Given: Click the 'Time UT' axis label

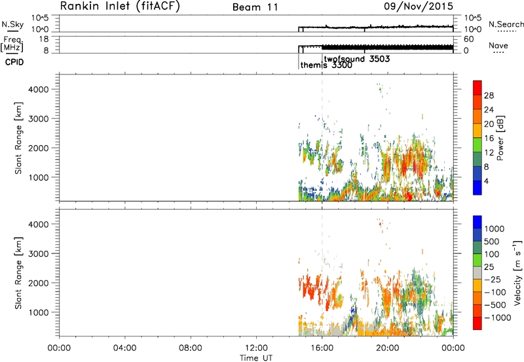Looking at the screenshot, I should tap(256, 358).
